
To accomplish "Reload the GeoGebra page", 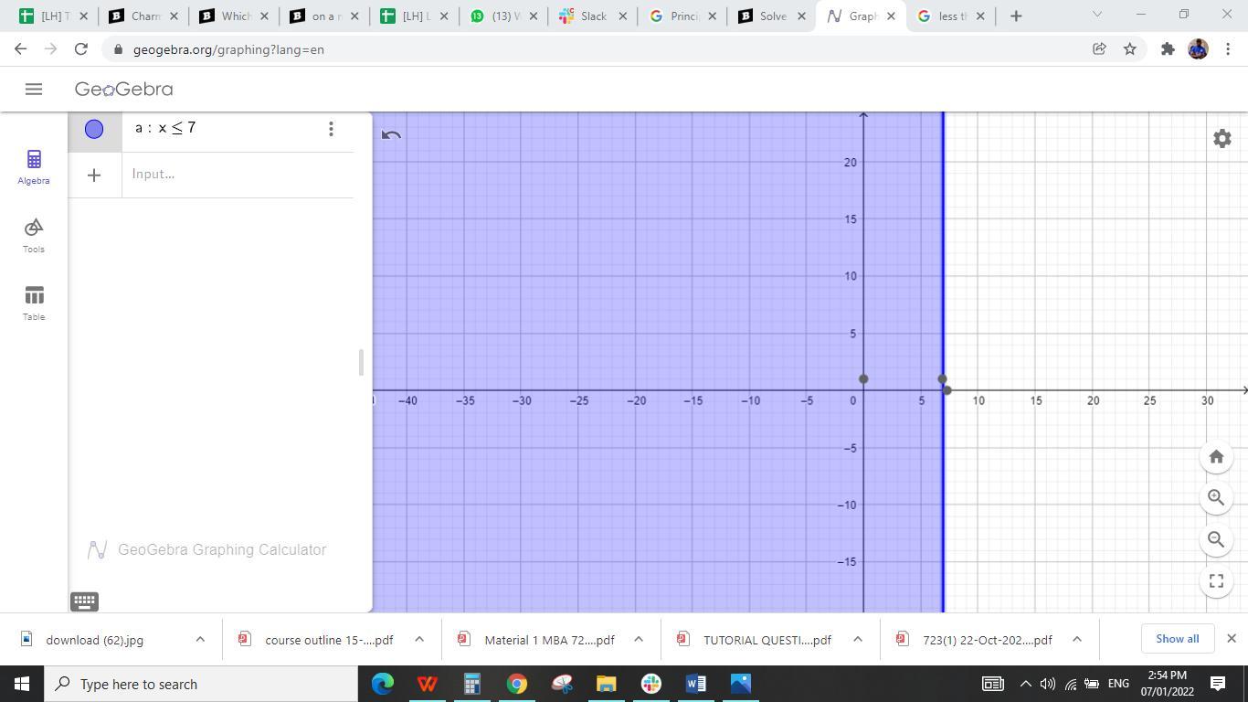I will [x=81, y=49].
